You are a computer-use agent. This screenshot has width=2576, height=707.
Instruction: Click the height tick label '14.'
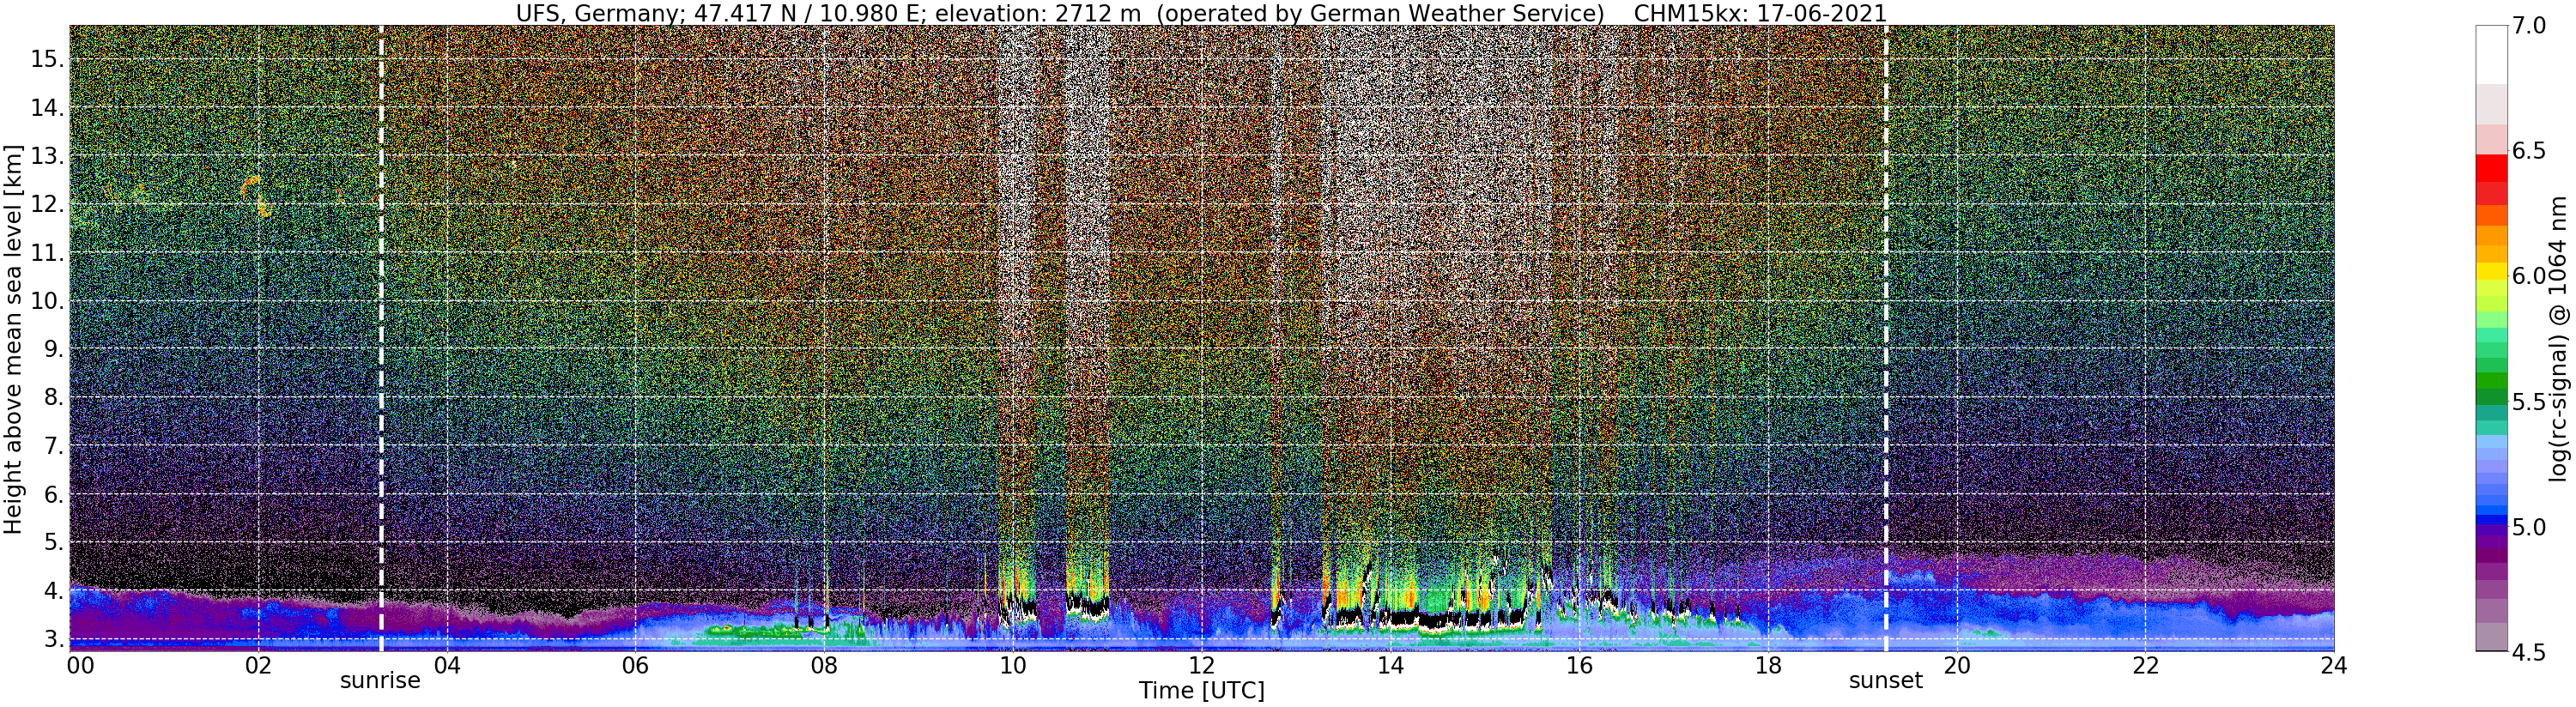click(x=46, y=108)
